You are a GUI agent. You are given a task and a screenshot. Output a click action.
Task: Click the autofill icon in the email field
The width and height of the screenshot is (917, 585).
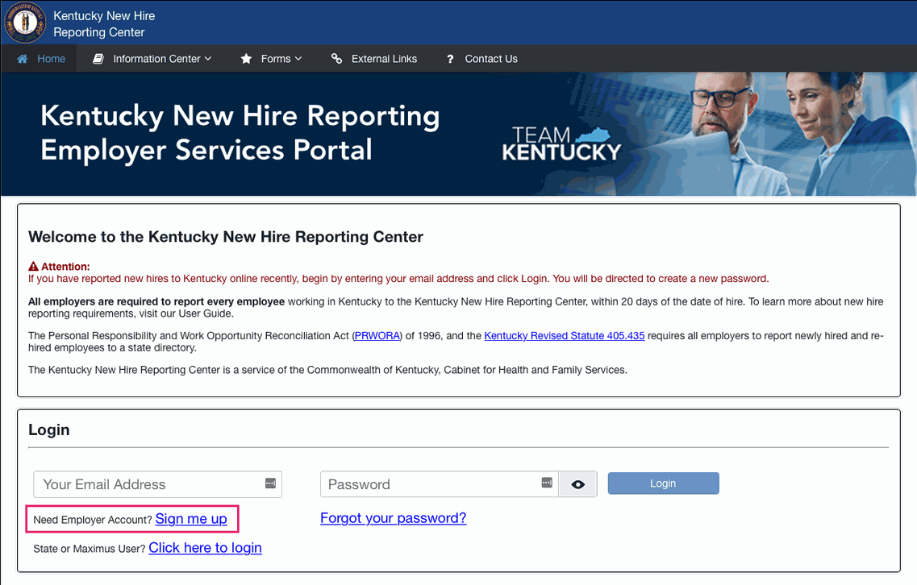tap(270, 483)
